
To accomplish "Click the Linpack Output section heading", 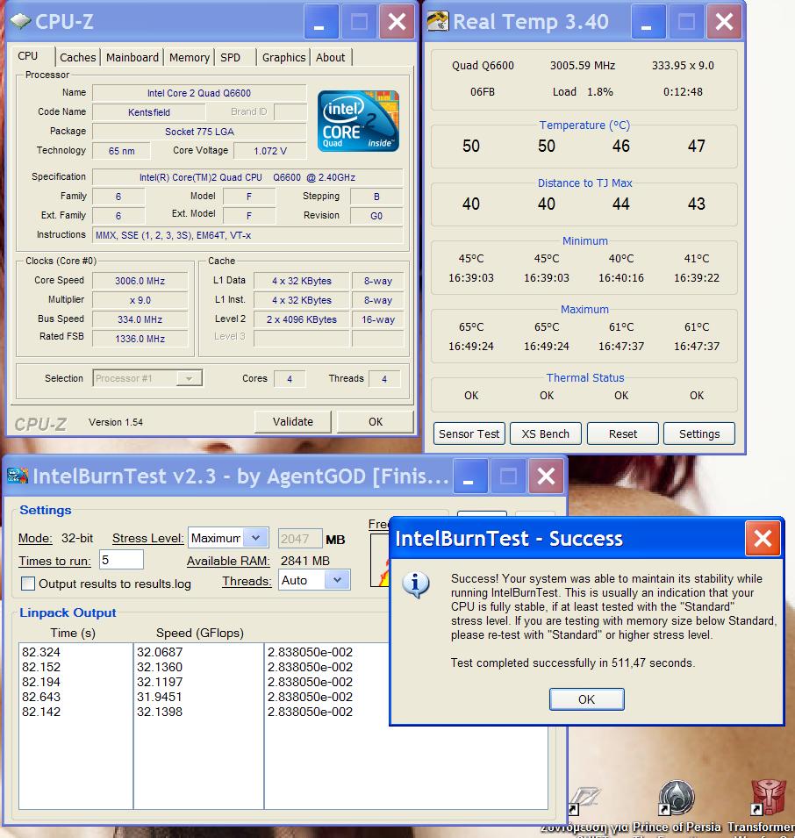I will pos(68,612).
